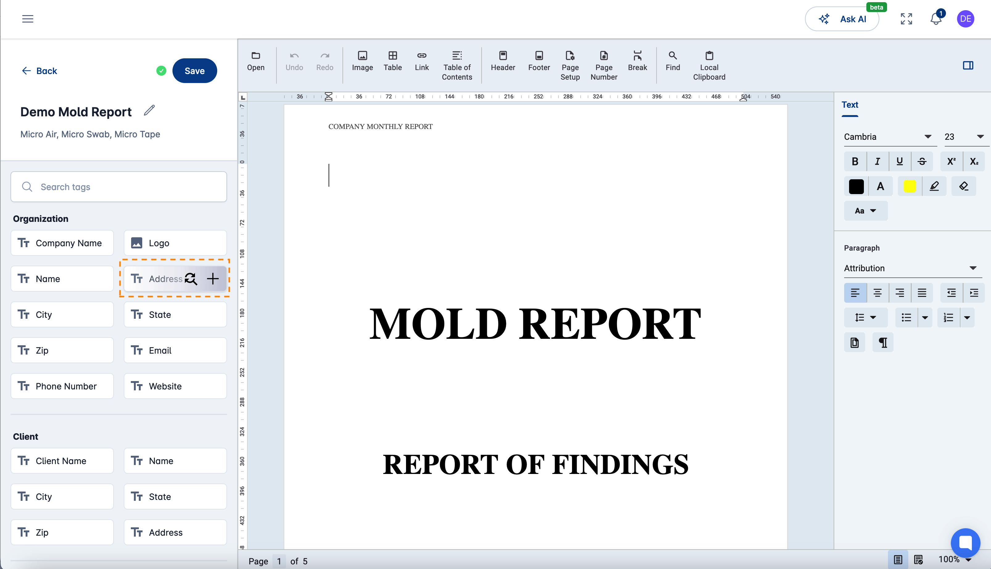Click Back to exit editor
Viewport: 991px width, 569px height.
pos(39,71)
